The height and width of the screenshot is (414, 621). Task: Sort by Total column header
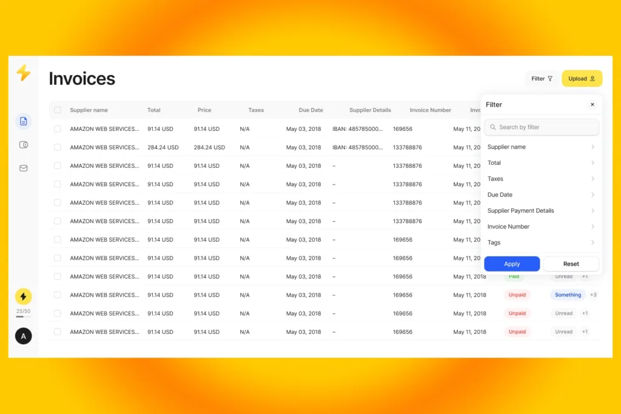(x=153, y=110)
